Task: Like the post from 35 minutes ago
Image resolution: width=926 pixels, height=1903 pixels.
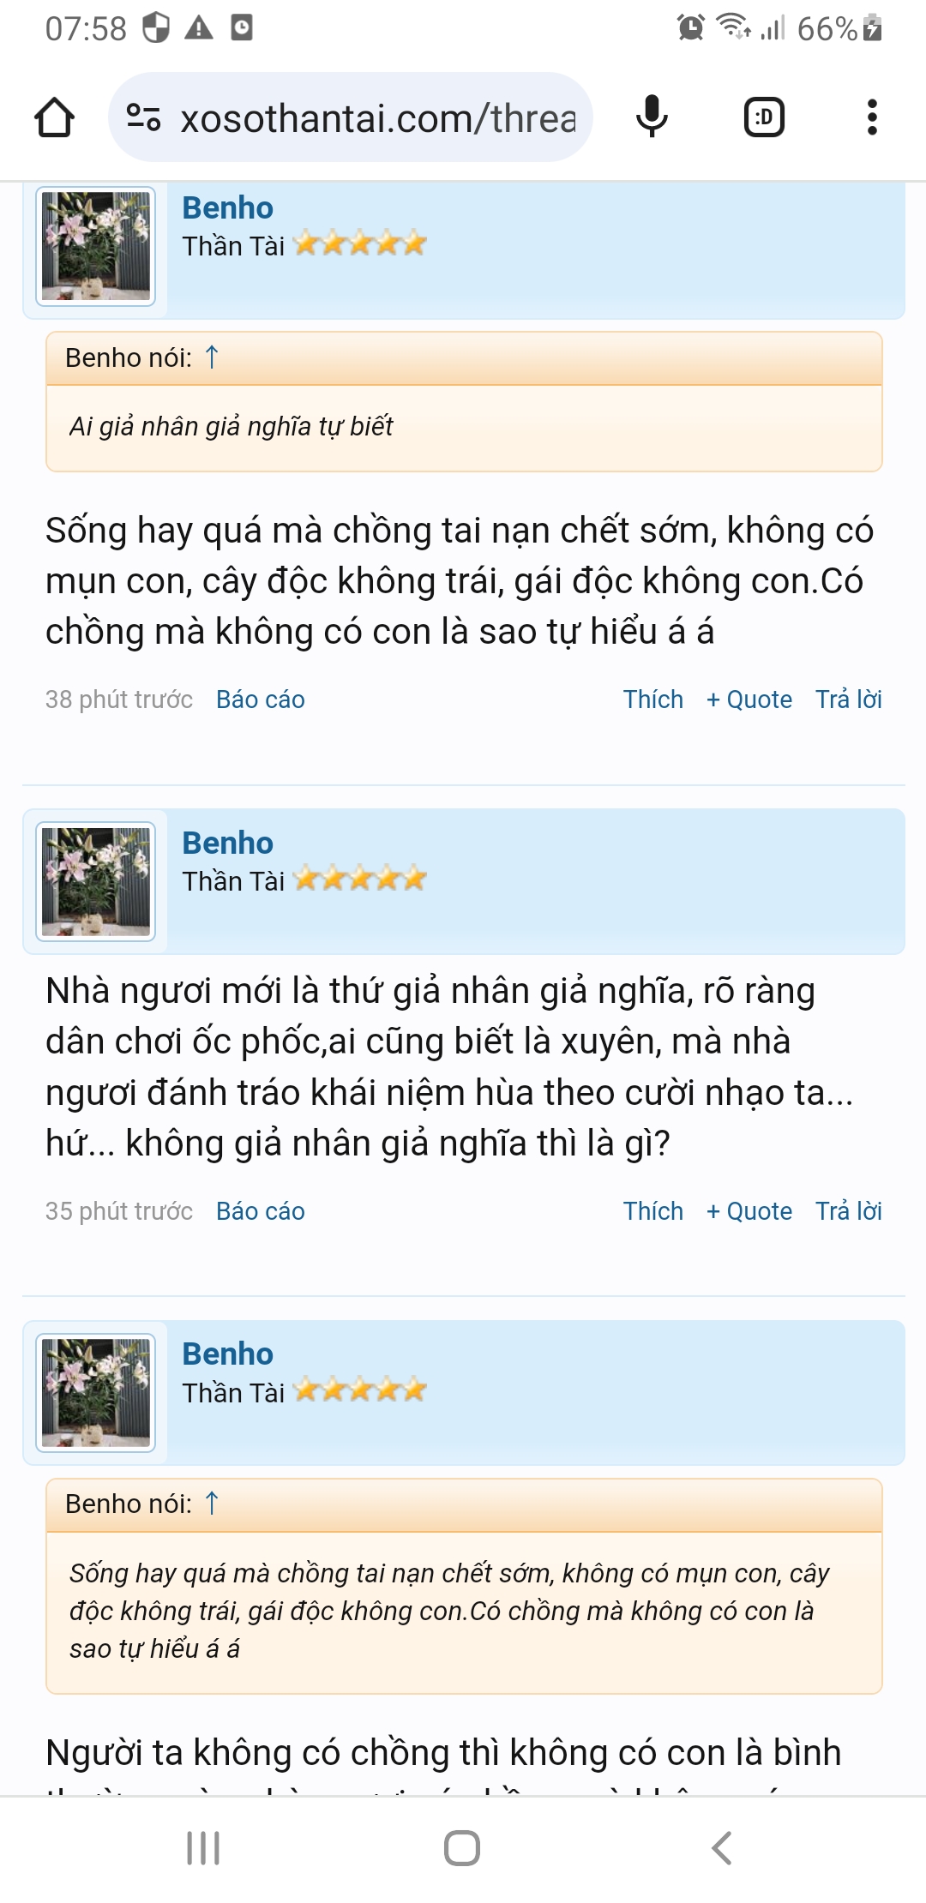Action: [x=652, y=1211]
